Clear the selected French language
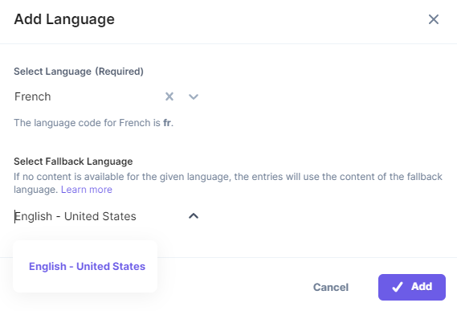Image resolution: width=457 pixels, height=311 pixels. [x=169, y=96]
